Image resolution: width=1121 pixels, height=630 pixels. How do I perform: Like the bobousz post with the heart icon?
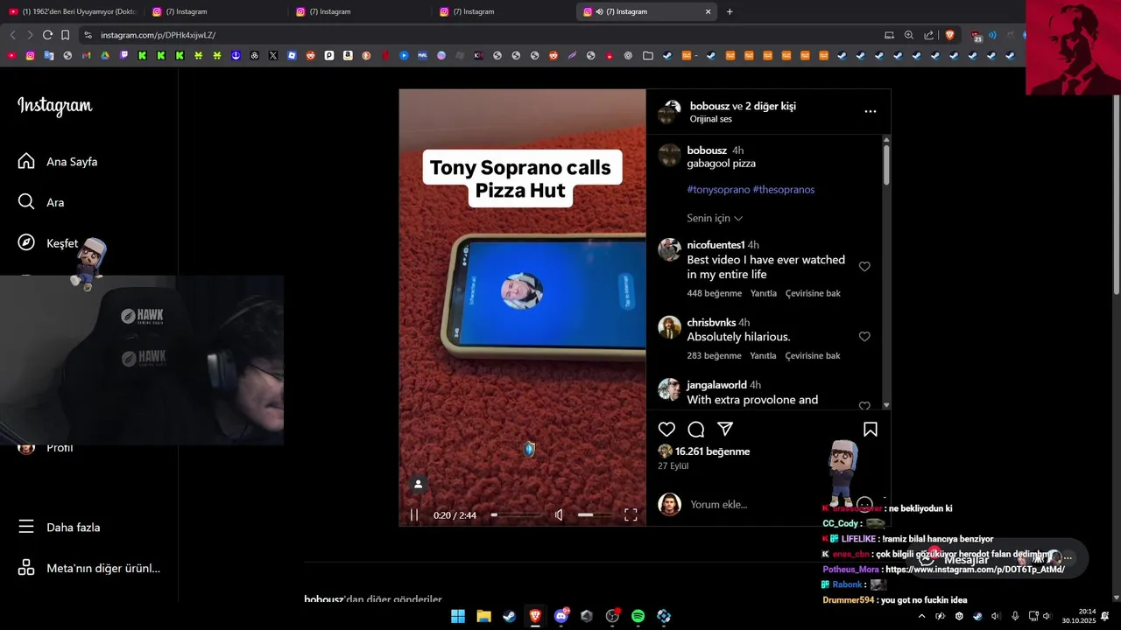666,430
